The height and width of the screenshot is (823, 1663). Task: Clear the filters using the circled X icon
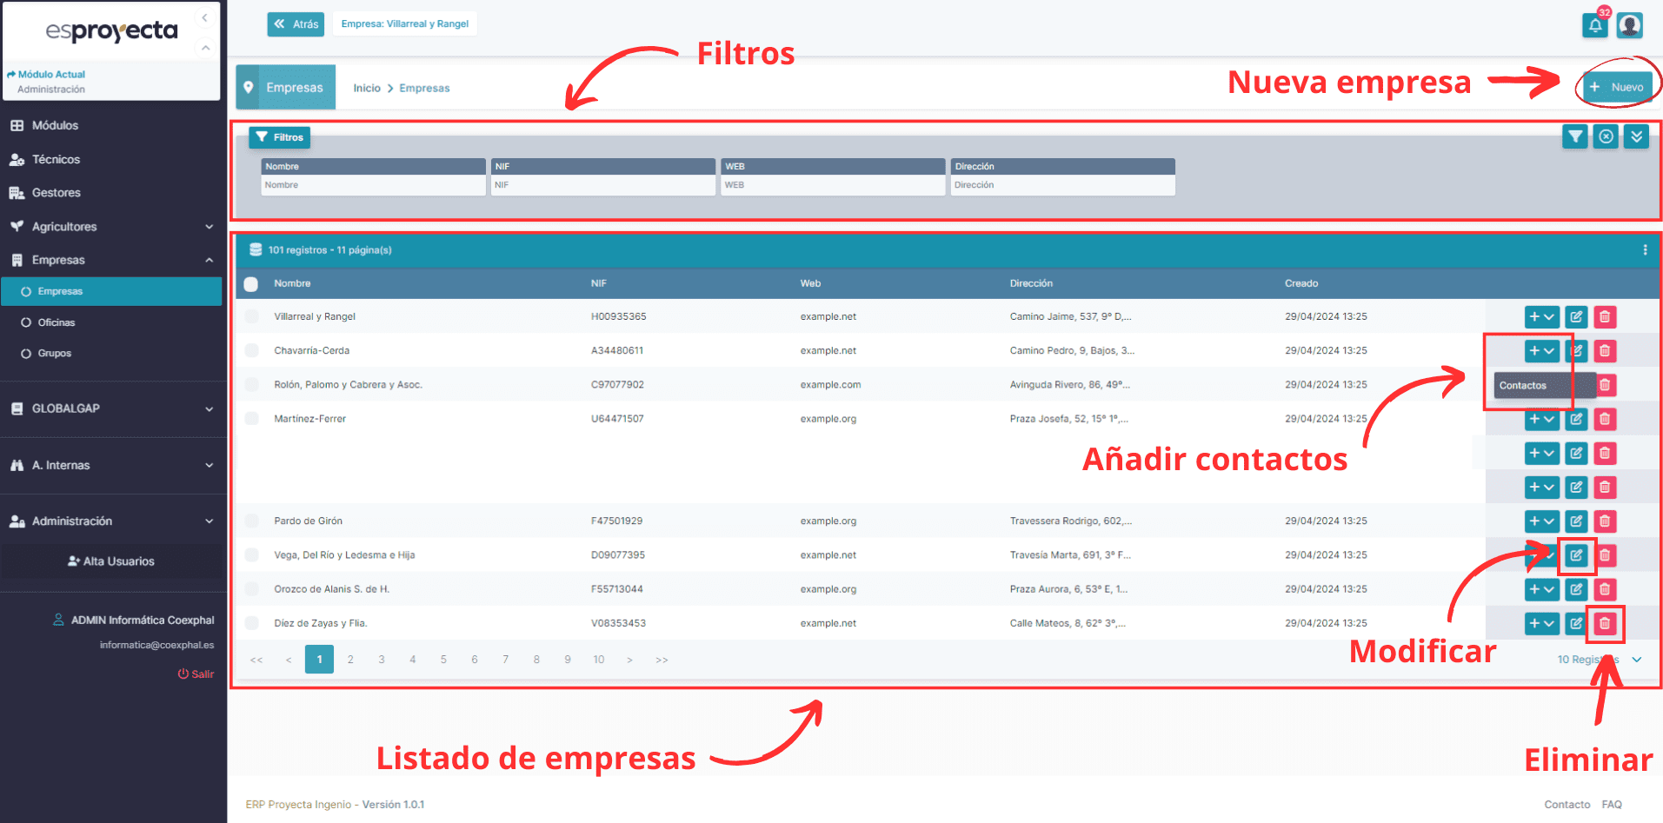pyautogui.click(x=1605, y=136)
